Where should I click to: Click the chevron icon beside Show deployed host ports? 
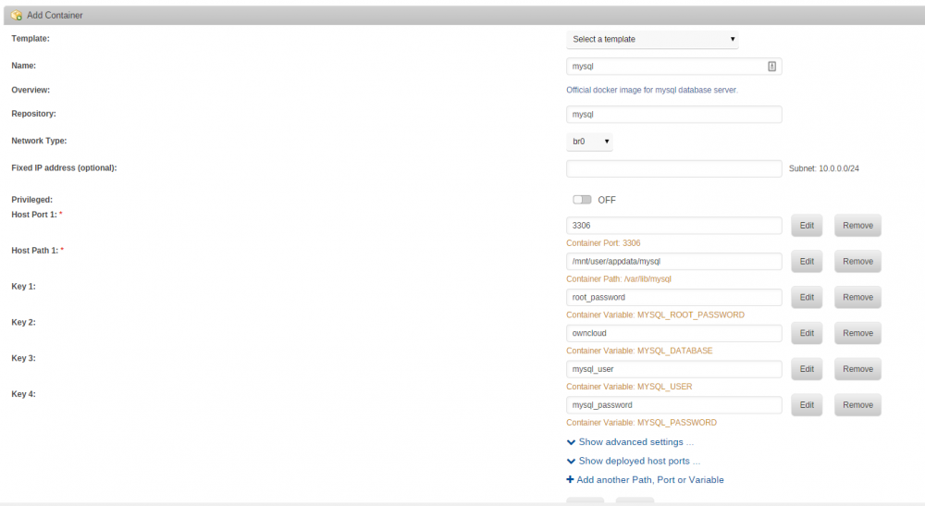(x=571, y=462)
